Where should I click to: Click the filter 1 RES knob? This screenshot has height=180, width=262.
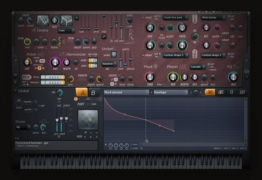[206, 28]
